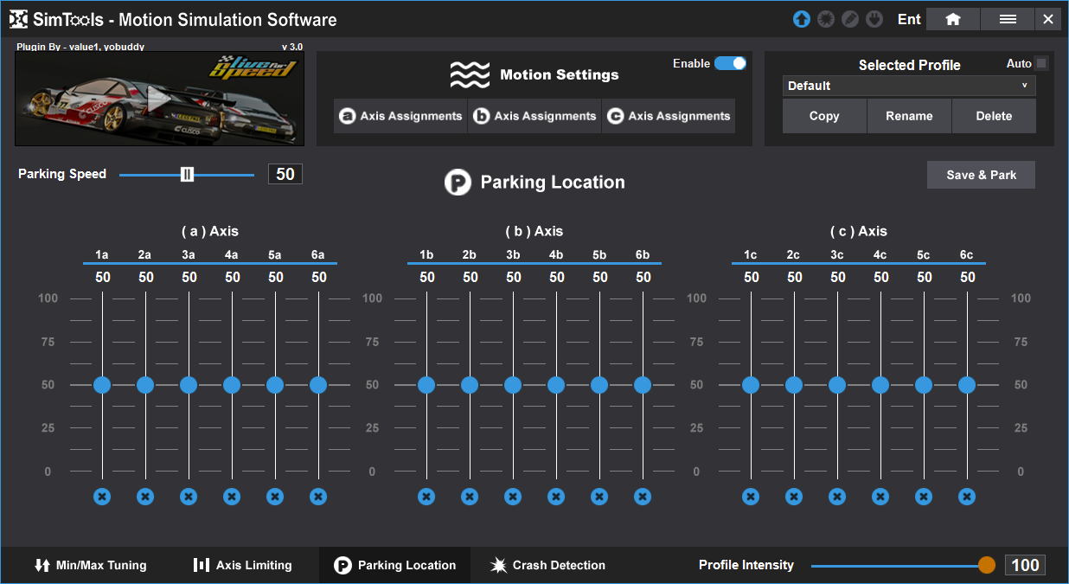Click the Parking Speed value field
The image size is (1069, 584).
[285, 174]
